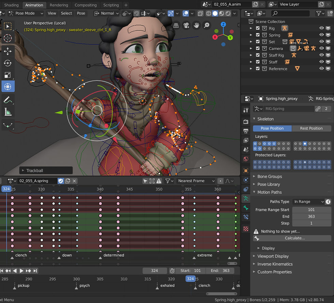Click the determined marker in dope sheet
334x303 pixels.
click(100, 257)
